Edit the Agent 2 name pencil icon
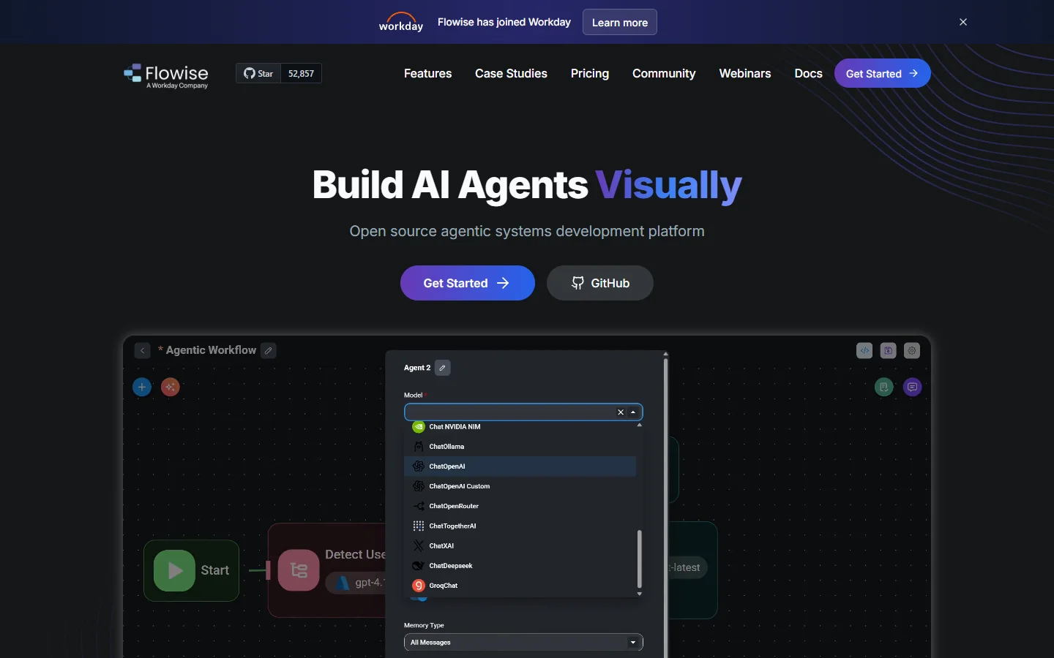Image resolution: width=1054 pixels, height=658 pixels. [x=442, y=368]
